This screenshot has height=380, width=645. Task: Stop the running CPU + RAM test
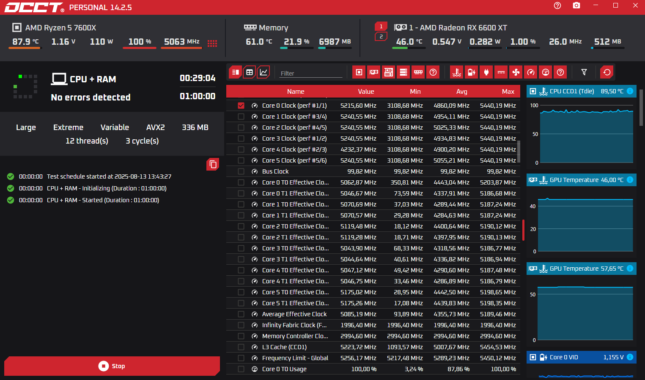[112, 366]
